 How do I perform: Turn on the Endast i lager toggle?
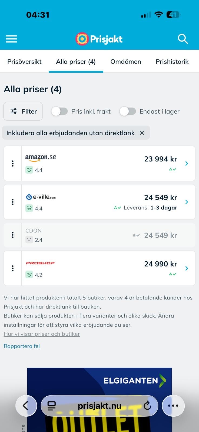click(128, 111)
